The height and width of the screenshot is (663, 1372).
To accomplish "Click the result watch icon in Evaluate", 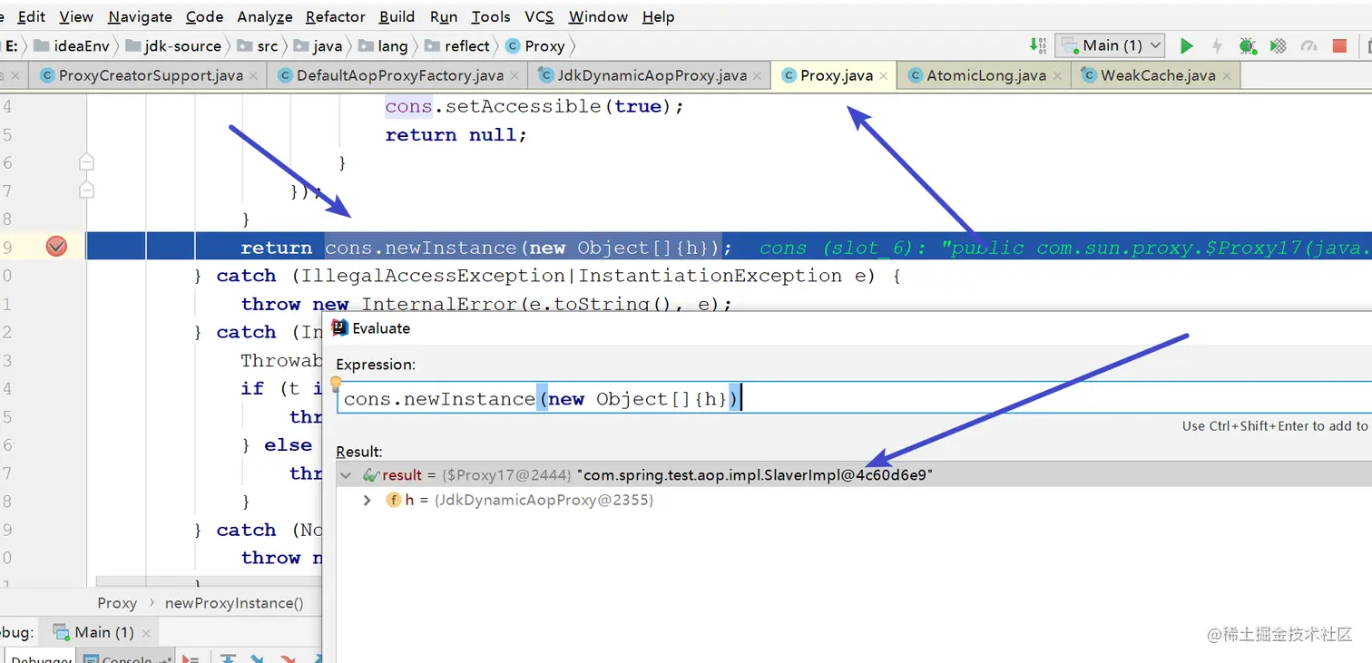I will pos(371,475).
